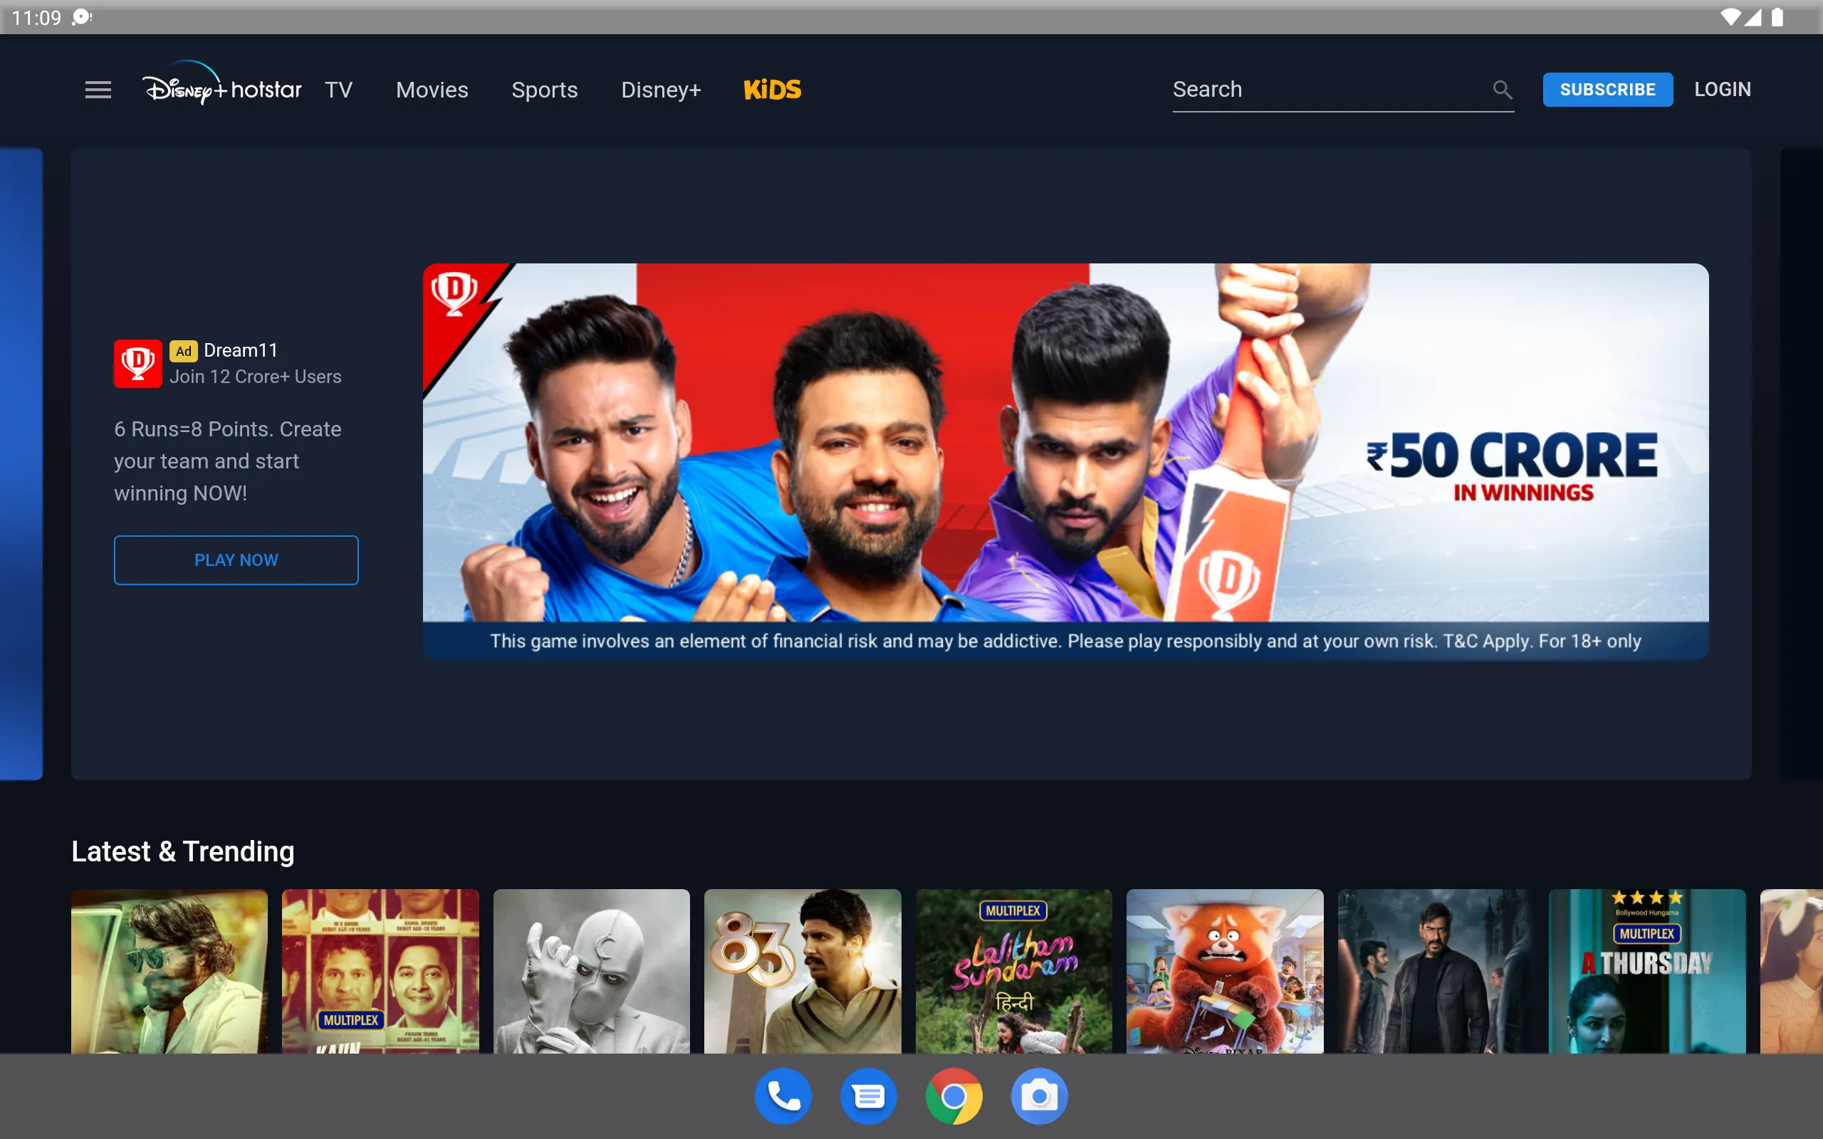
Task: Click the Messages icon in taskbar
Action: (869, 1094)
